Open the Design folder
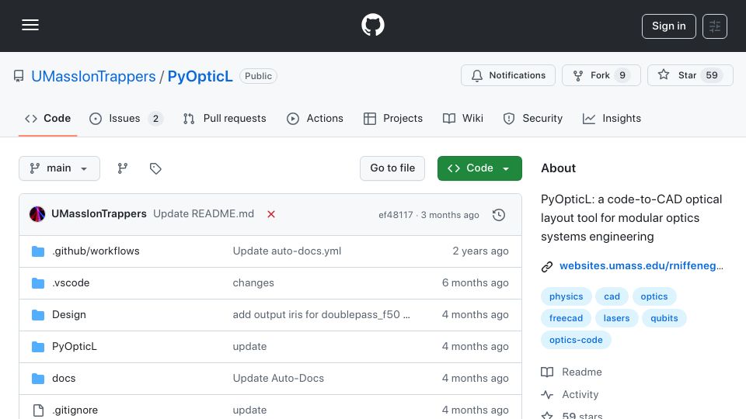 69,314
